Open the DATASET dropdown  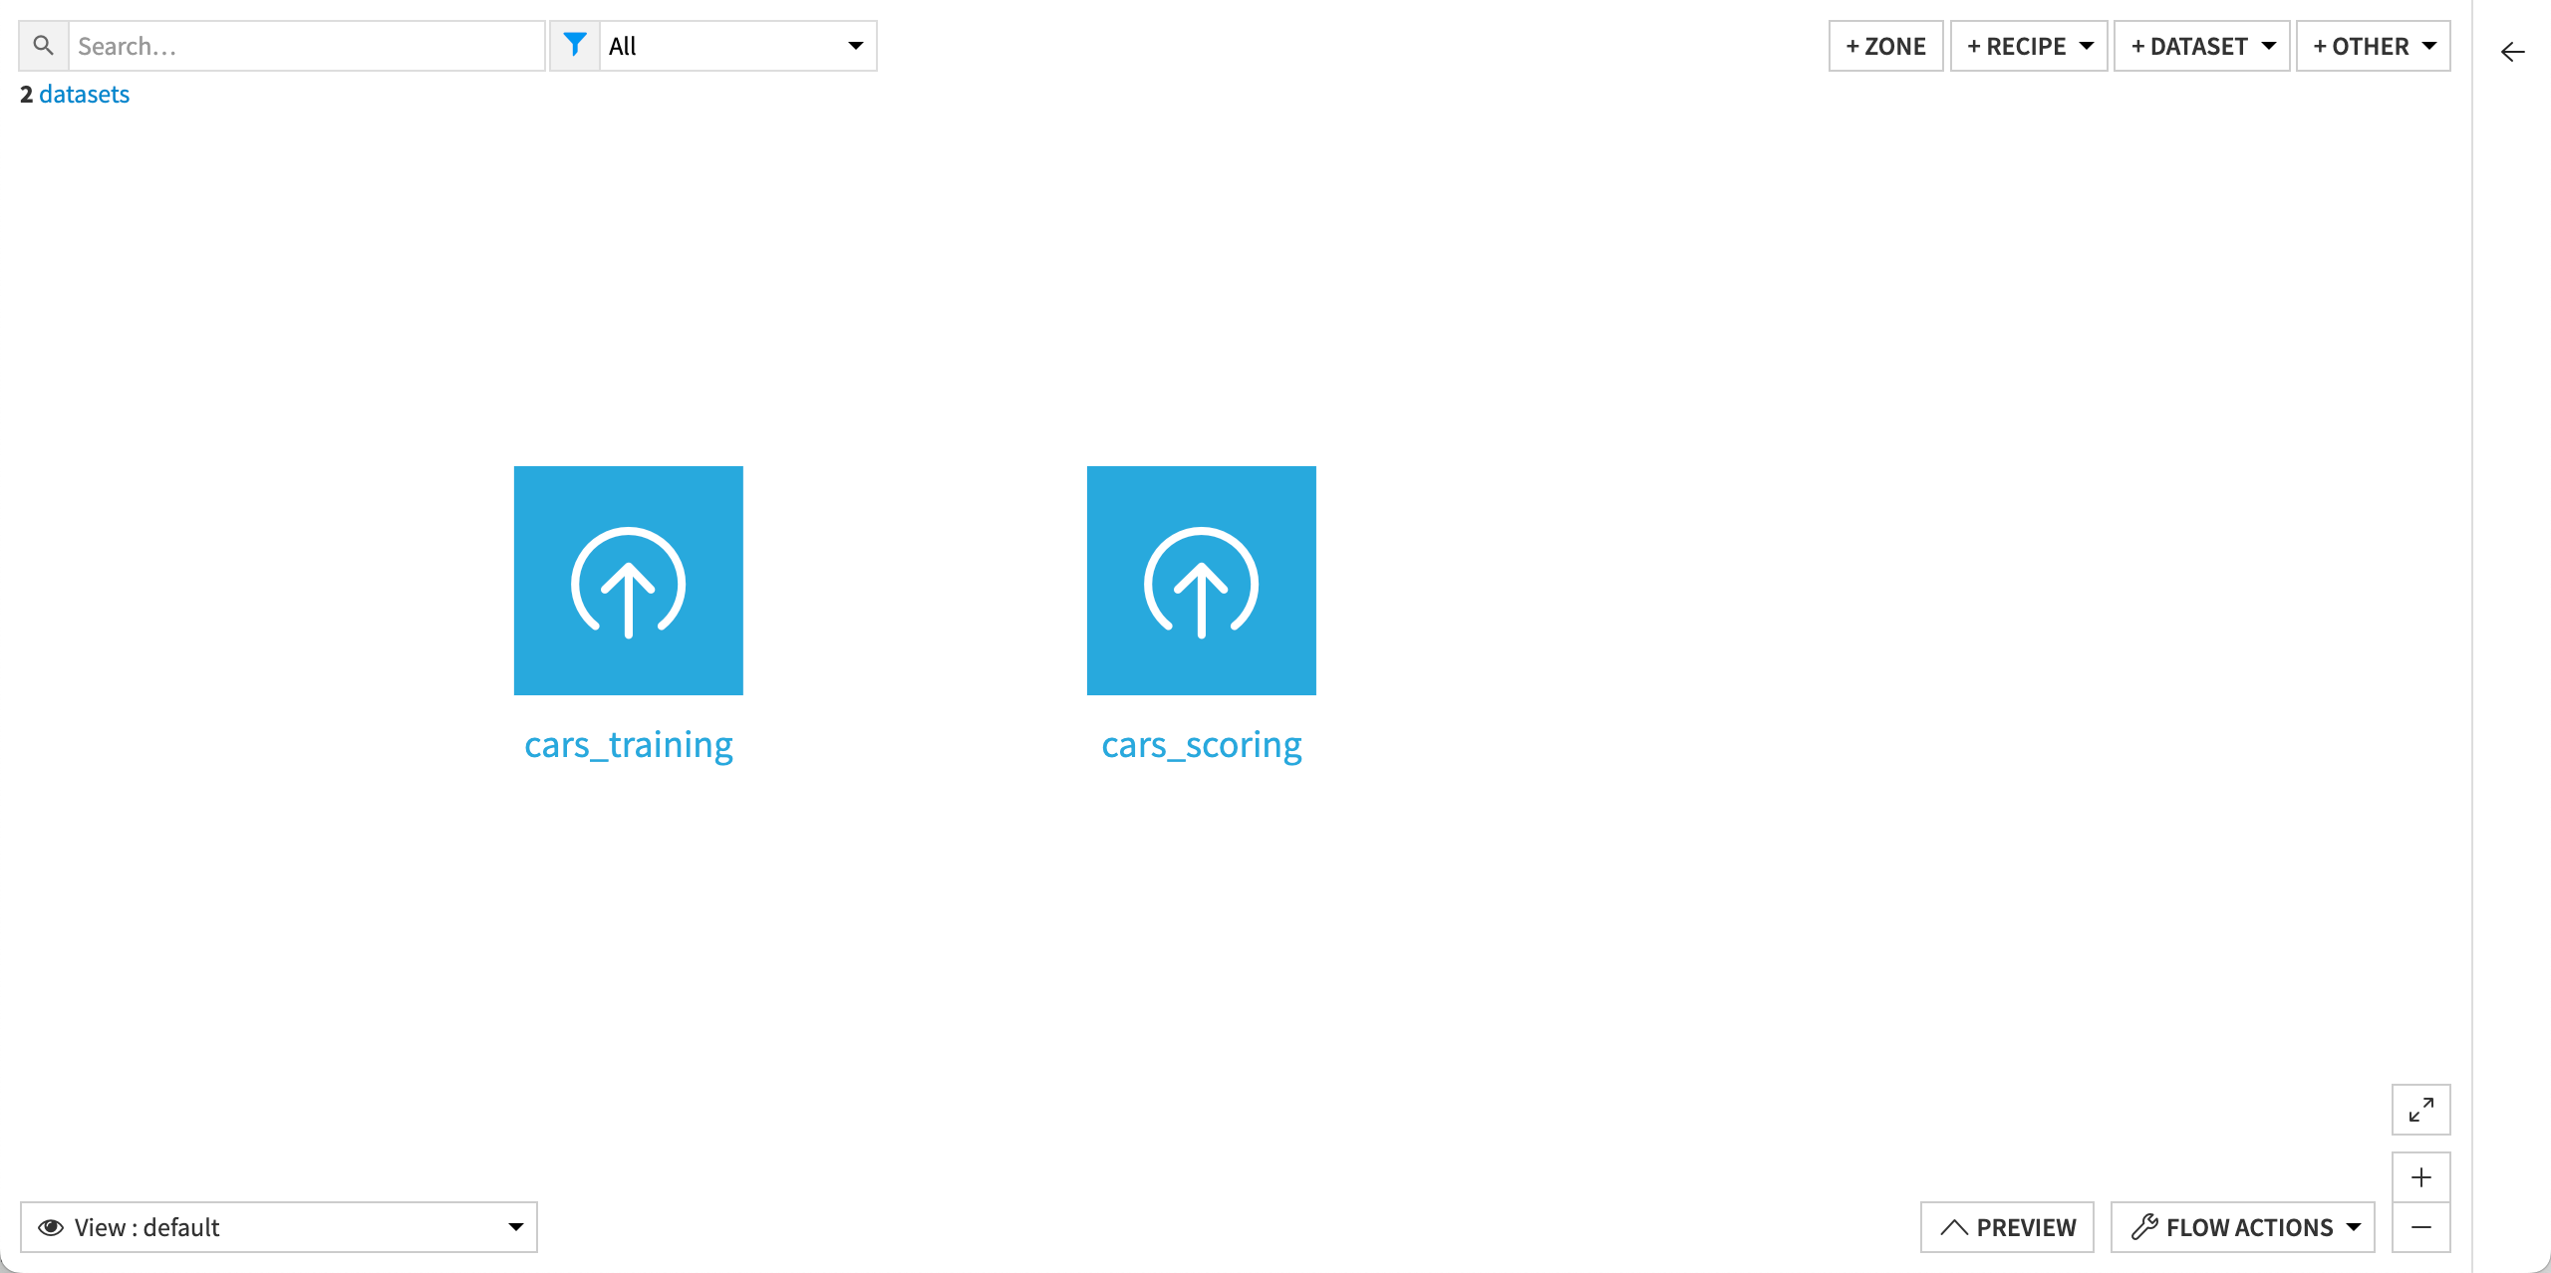(2201, 45)
